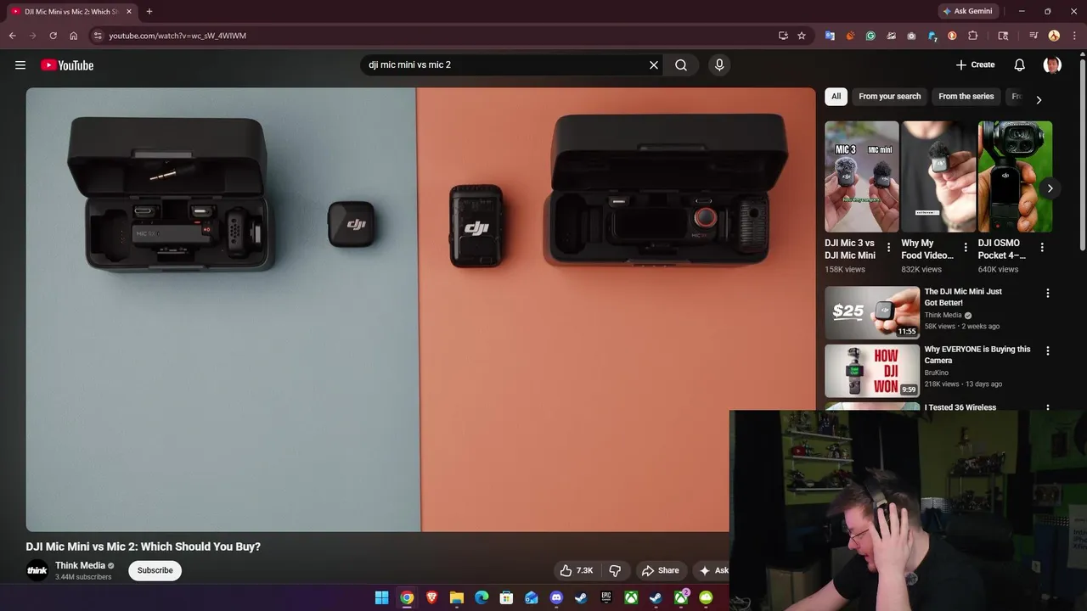
Task: Subscribe to Think Media
Action: click(x=155, y=570)
